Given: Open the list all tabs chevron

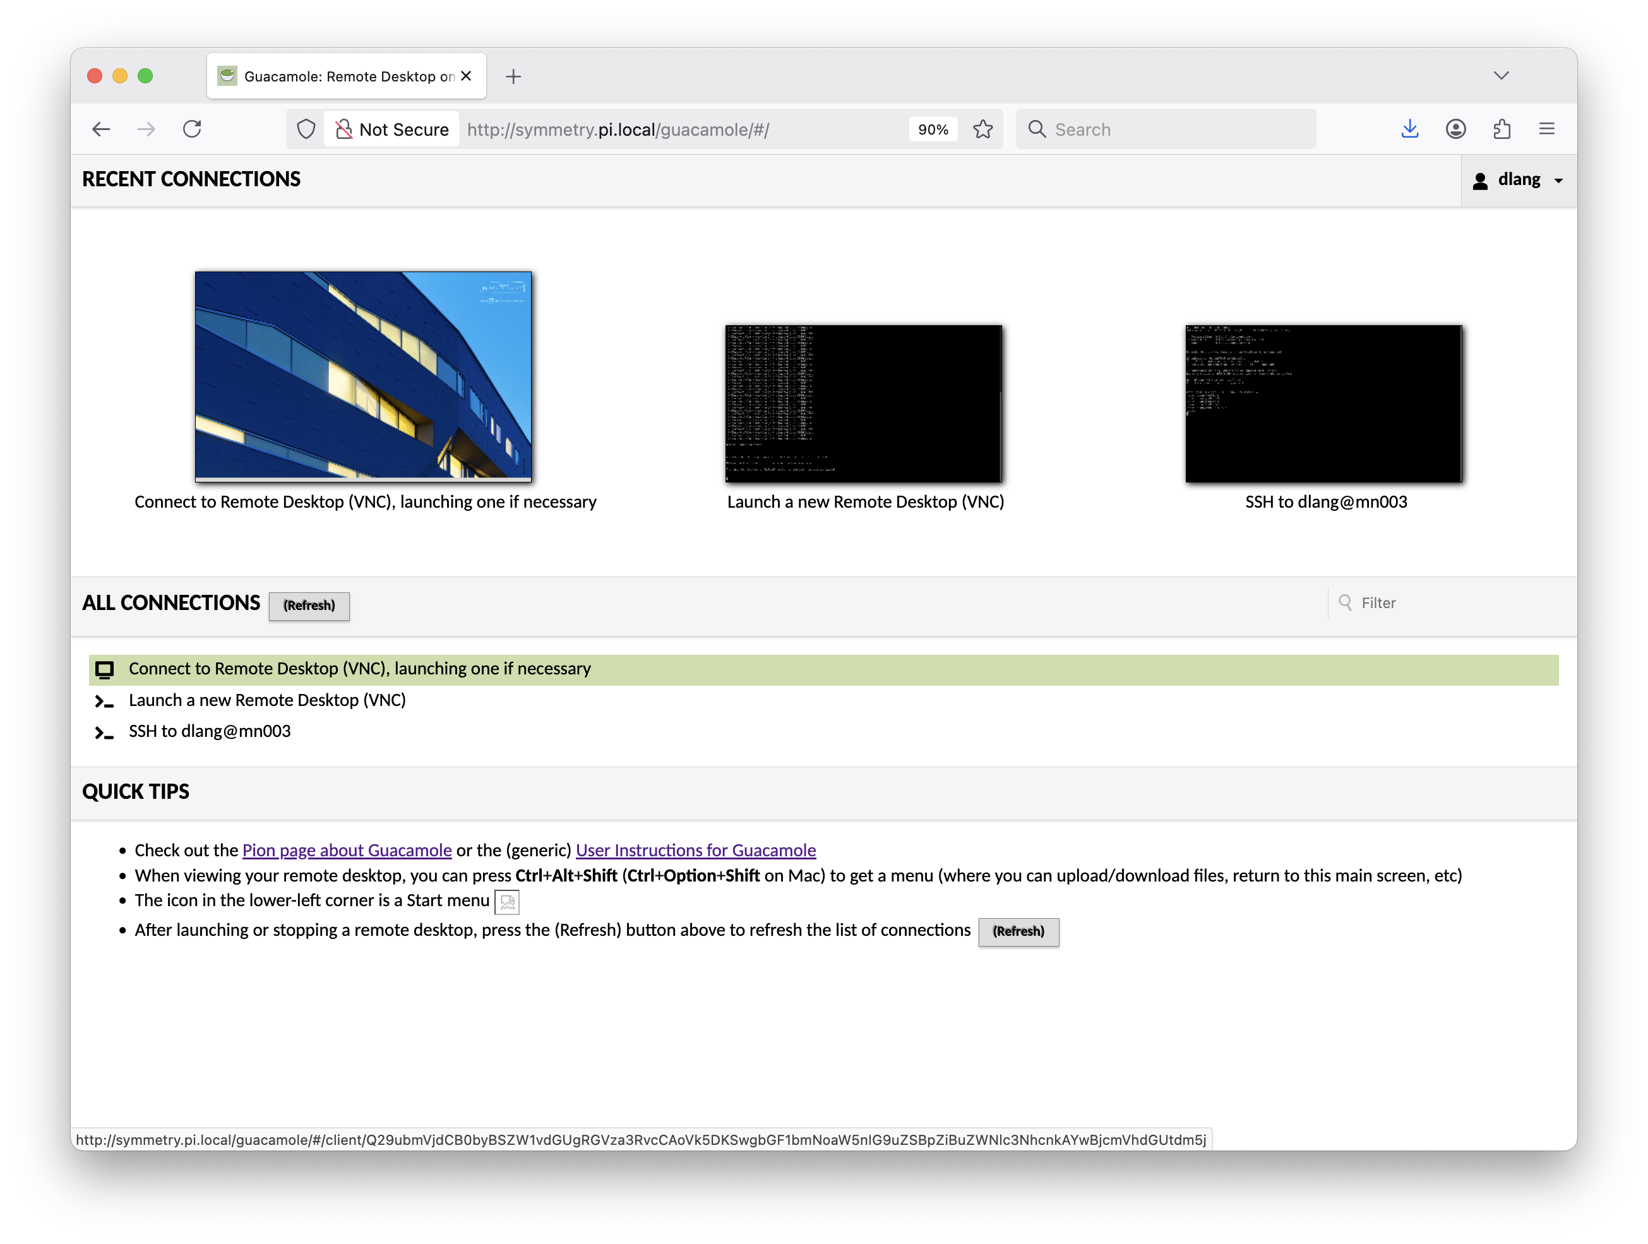Looking at the screenshot, I should pyautogui.click(x=1500, y=76).
